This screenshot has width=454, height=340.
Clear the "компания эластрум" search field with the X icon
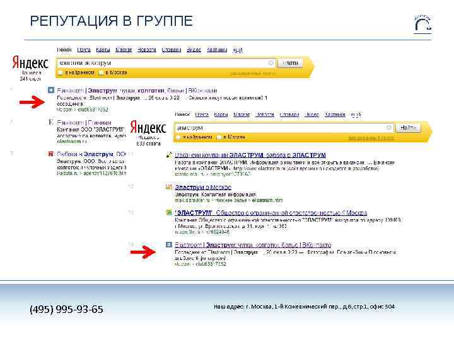tap(271, 63)
